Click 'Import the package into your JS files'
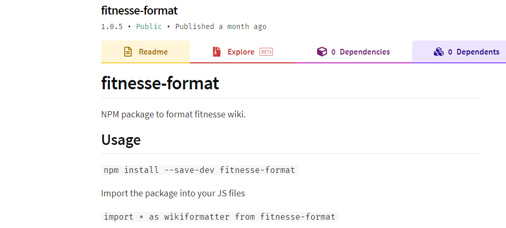This screenshot has width=506, height=228. tap(173, 193)
